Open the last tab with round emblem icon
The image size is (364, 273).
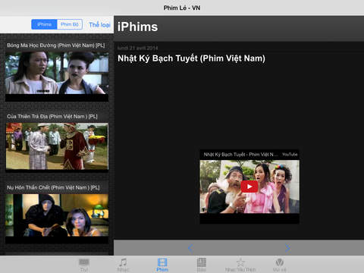(280, 265)
